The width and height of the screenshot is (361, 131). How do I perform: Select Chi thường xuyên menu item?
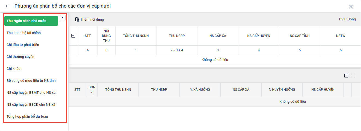pyautogui.click(x=20, y=57)
